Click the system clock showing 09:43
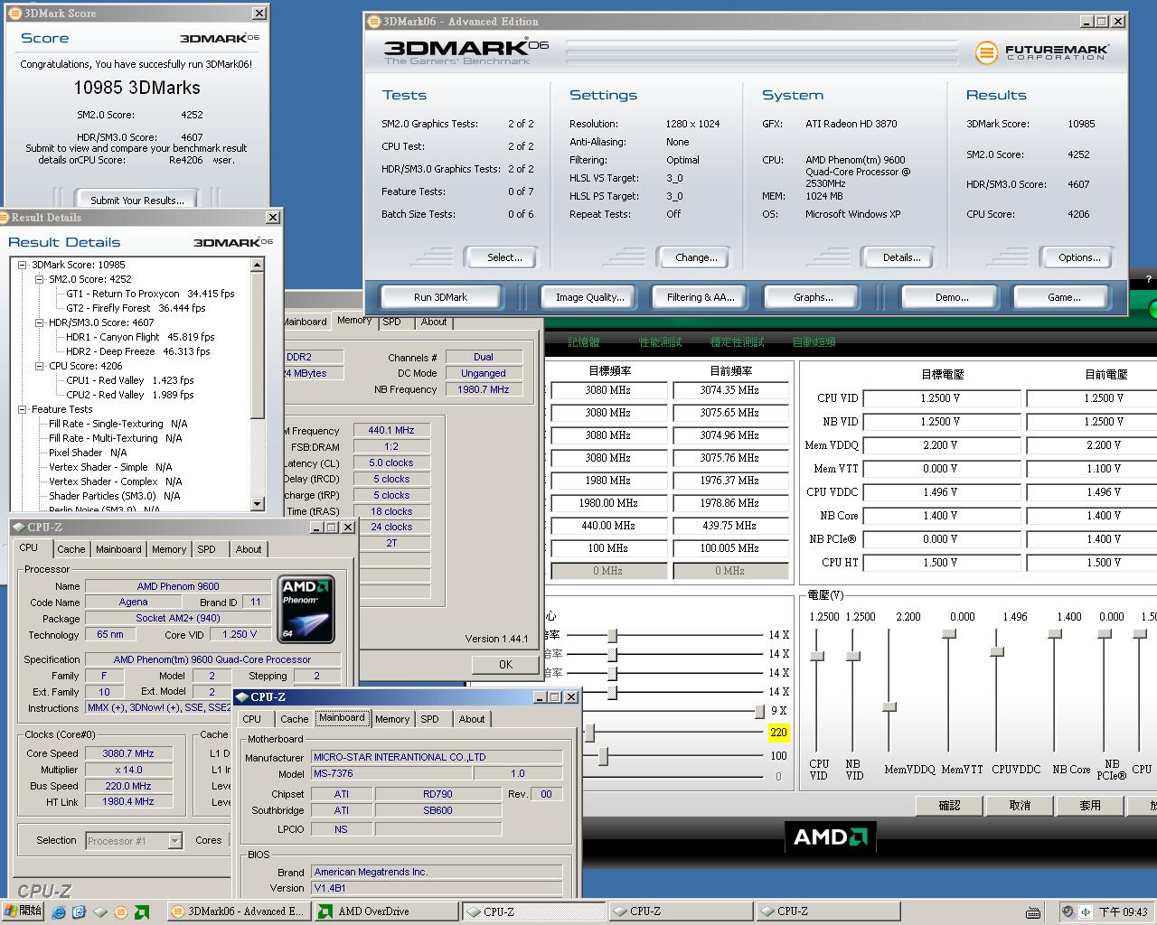Image resolution: width=1157 pixels, height=925 pixels. coord(1123,912)
